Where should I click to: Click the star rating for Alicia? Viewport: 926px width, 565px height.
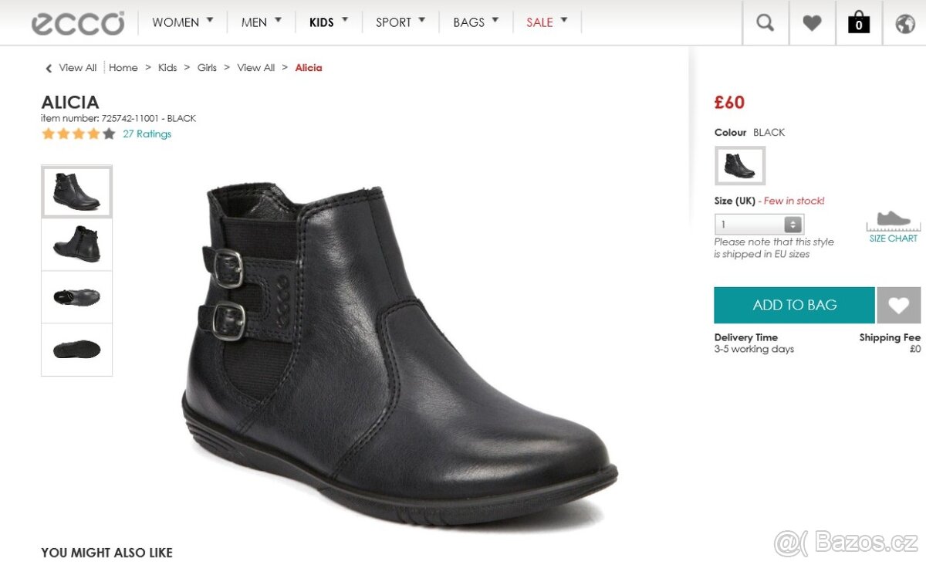tap(79, 134)
